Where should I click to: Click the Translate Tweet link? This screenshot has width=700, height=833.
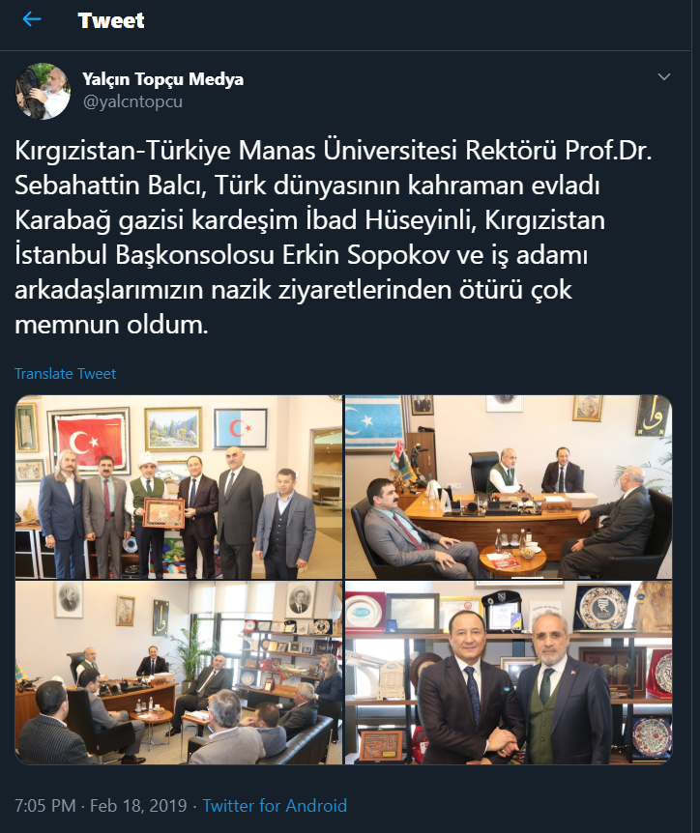click(65, 373)
